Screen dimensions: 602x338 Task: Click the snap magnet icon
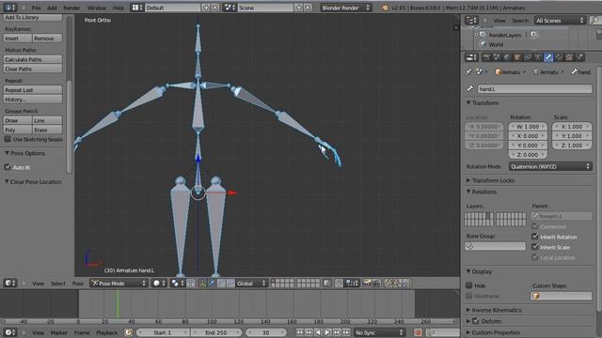tap(339, 284)
